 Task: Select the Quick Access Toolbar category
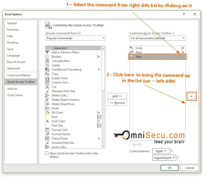click(21, 82)
